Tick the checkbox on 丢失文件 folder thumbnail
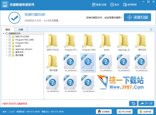The width and height of the screenshot is (156, 115). coord(136,47)
